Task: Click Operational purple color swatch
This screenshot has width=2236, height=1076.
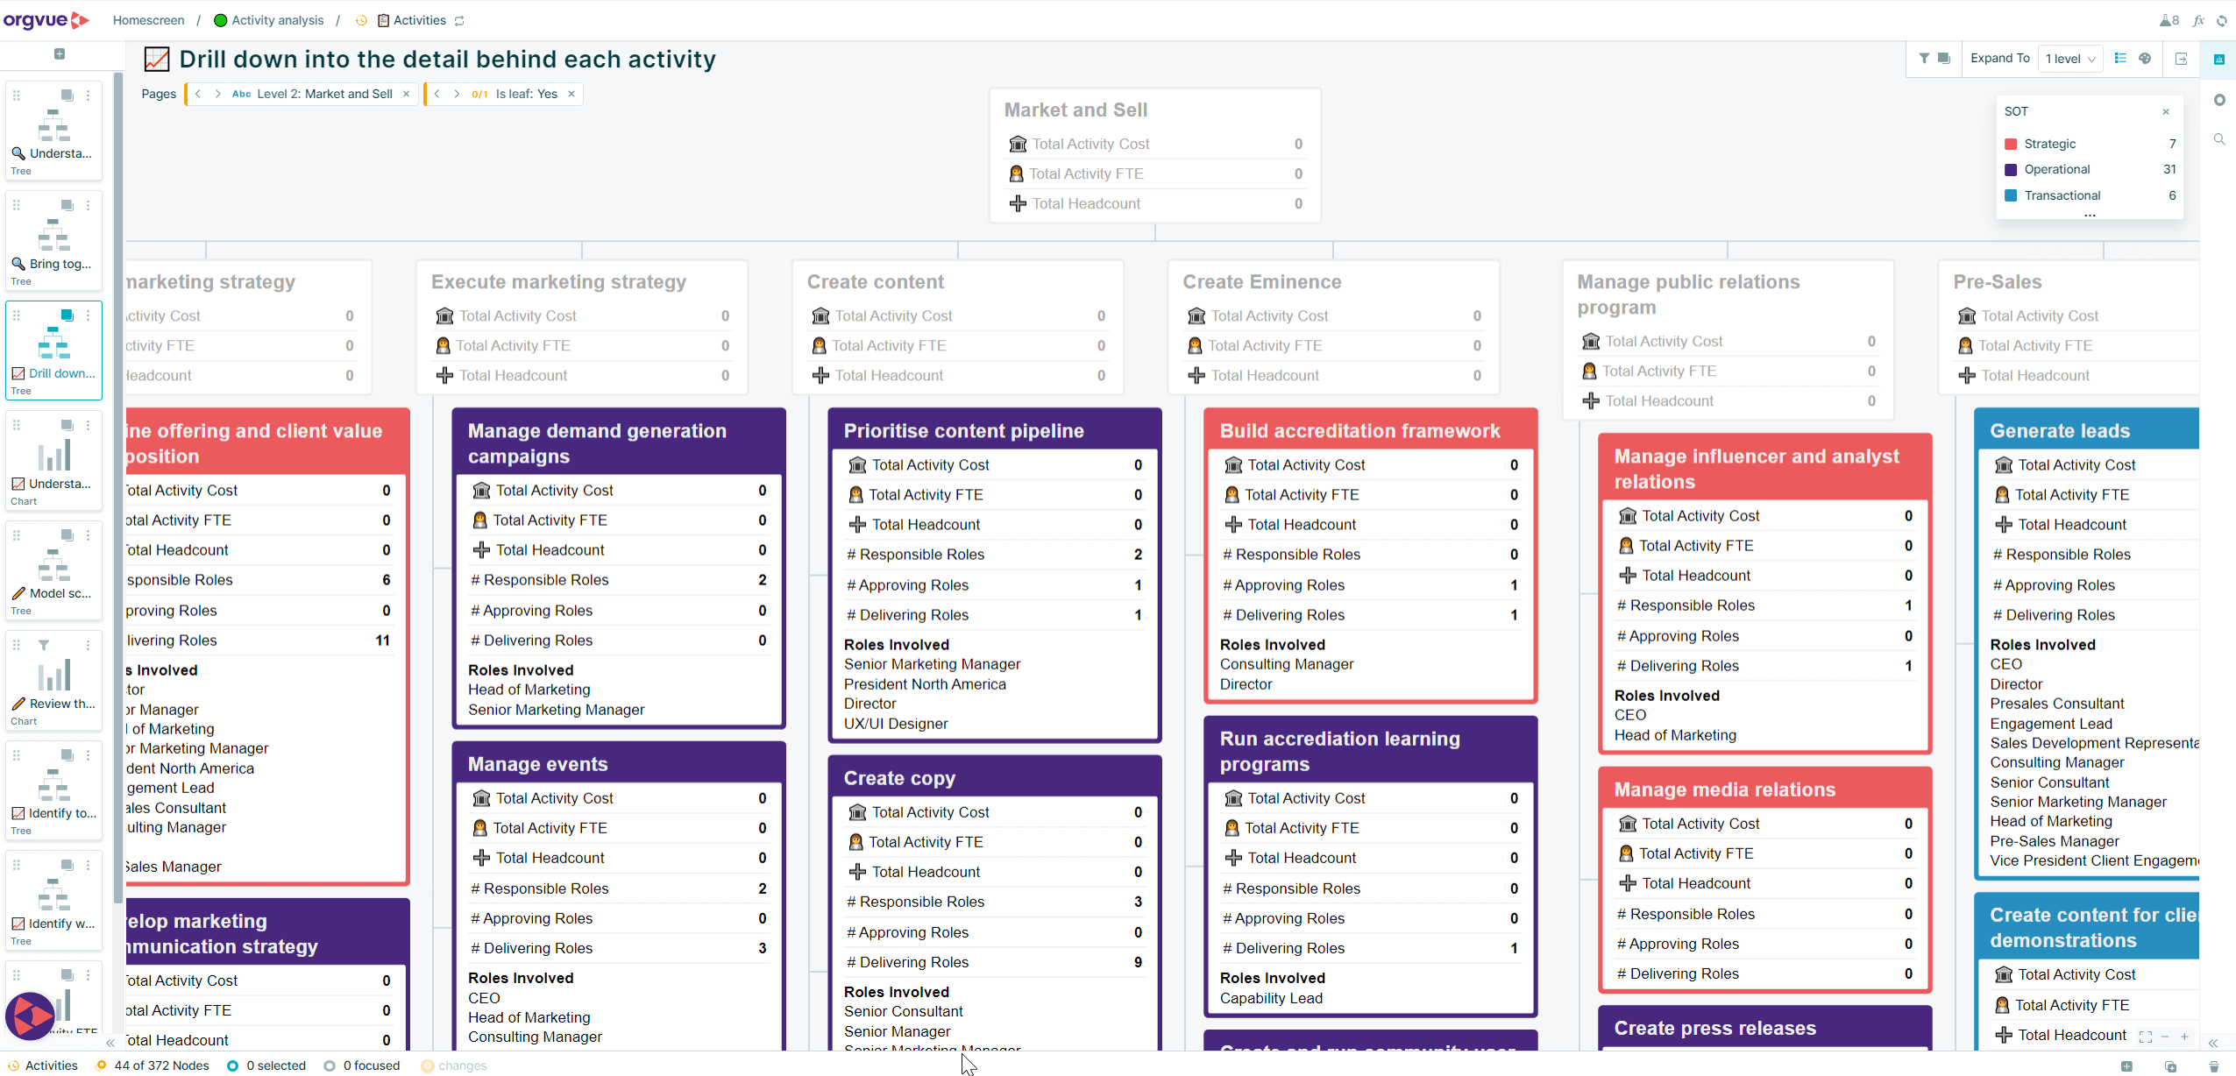Action: 2011,169
